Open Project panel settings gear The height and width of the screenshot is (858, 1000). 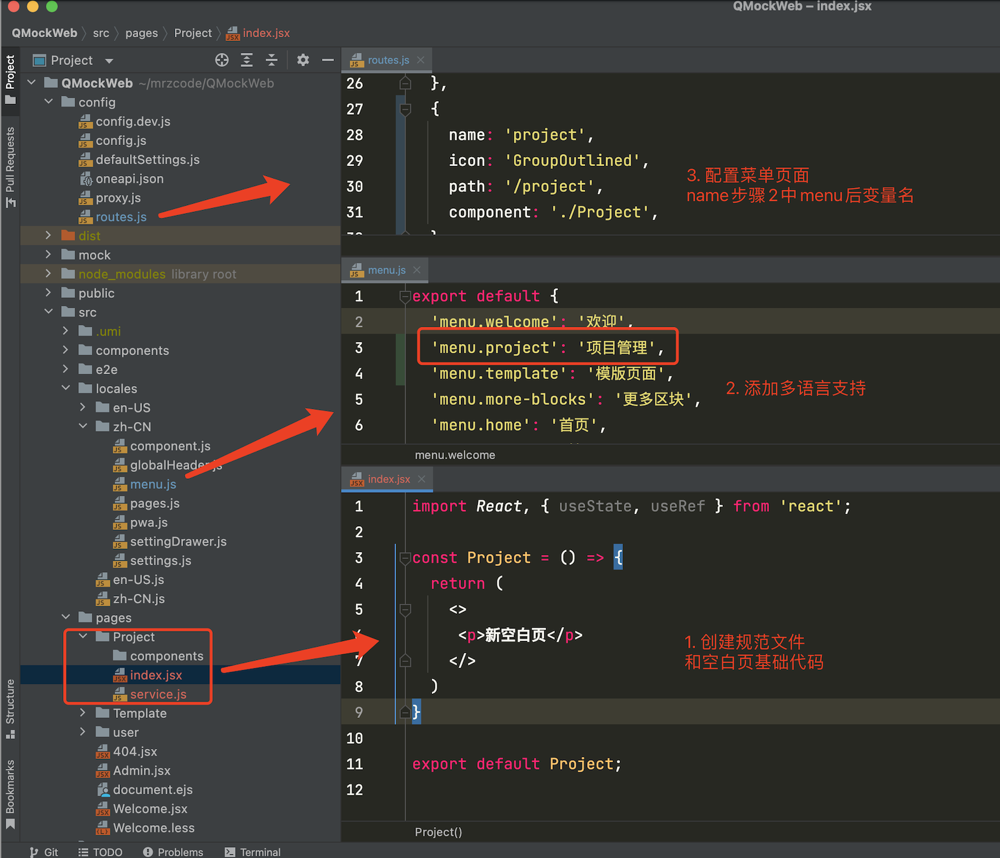(303, 60)
